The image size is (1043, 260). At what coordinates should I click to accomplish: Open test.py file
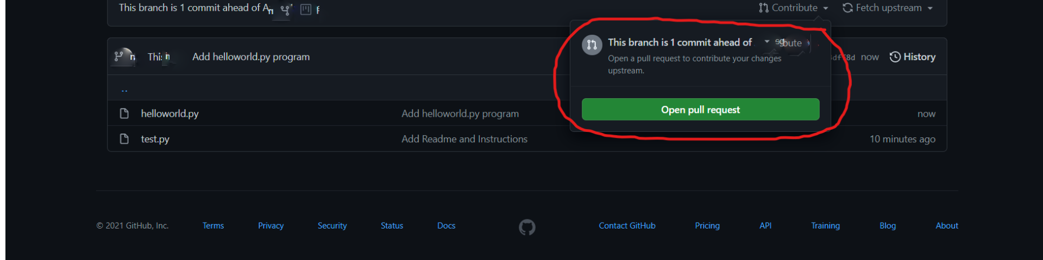155,139
